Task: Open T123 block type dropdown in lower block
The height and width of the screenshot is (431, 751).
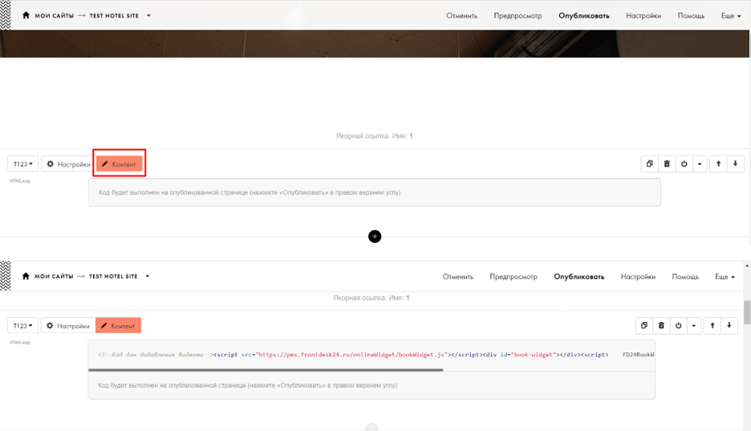Action: pos(23,326)
